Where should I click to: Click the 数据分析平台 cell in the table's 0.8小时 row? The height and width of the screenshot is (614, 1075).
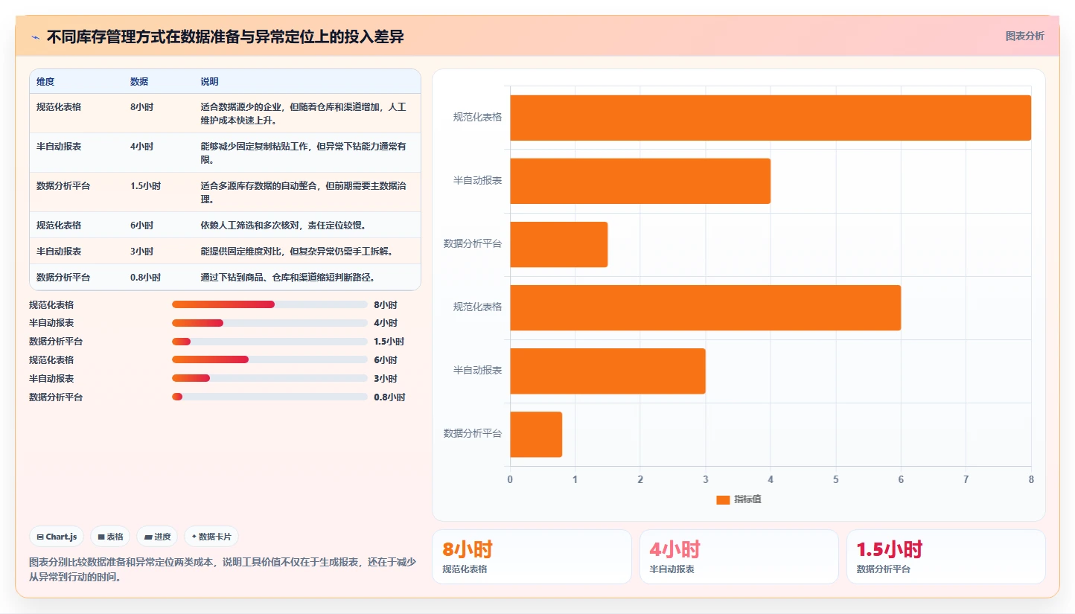tap(63, 277)
